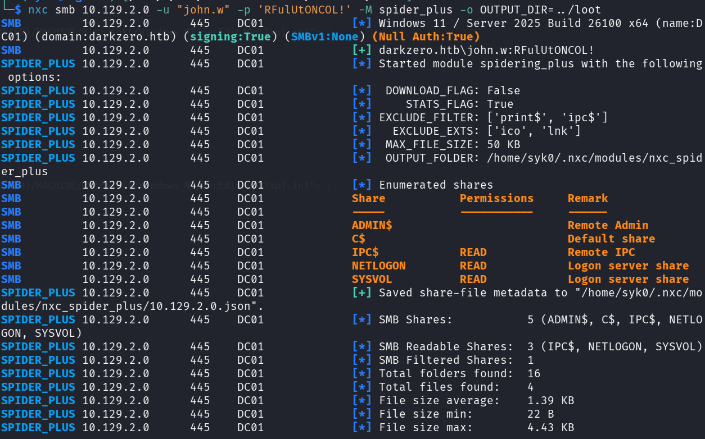The width and height of the screenshot is (705, 439).
Task: Click "Started module spidering_plus with the following" text
Action: click(x=541, y=63)
